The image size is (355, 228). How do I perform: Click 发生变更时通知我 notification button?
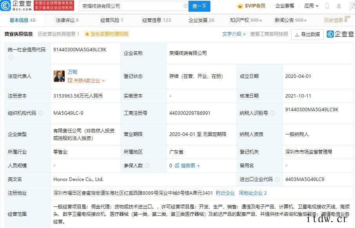[x=107, y=34]
